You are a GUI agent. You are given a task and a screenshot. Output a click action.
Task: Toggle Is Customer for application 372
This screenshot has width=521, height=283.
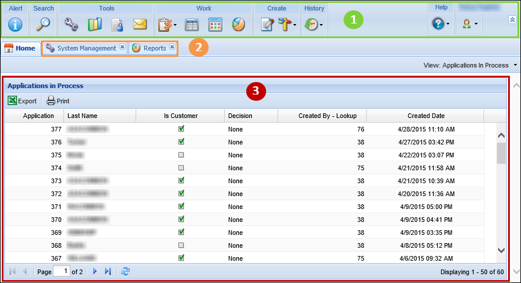point(181,193)
